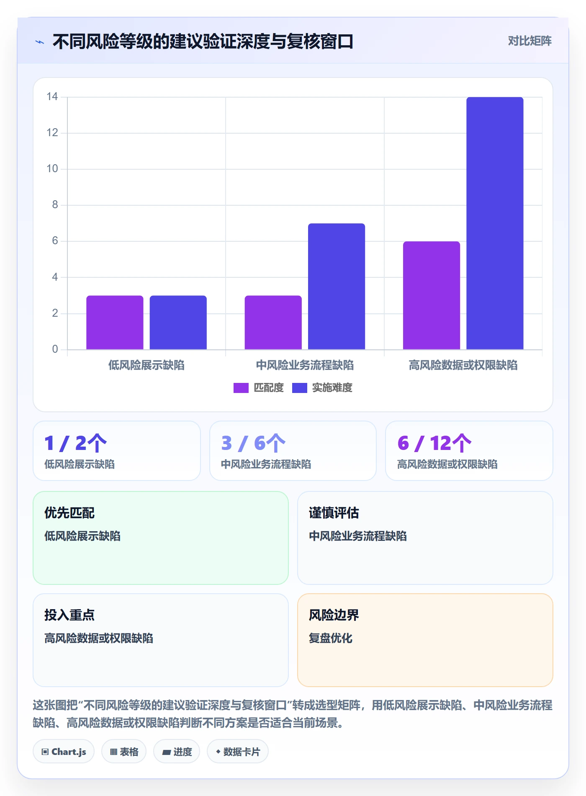
Task: Click the purple 匹配度 legend color swatch
Action: click(x=241, y=388)
